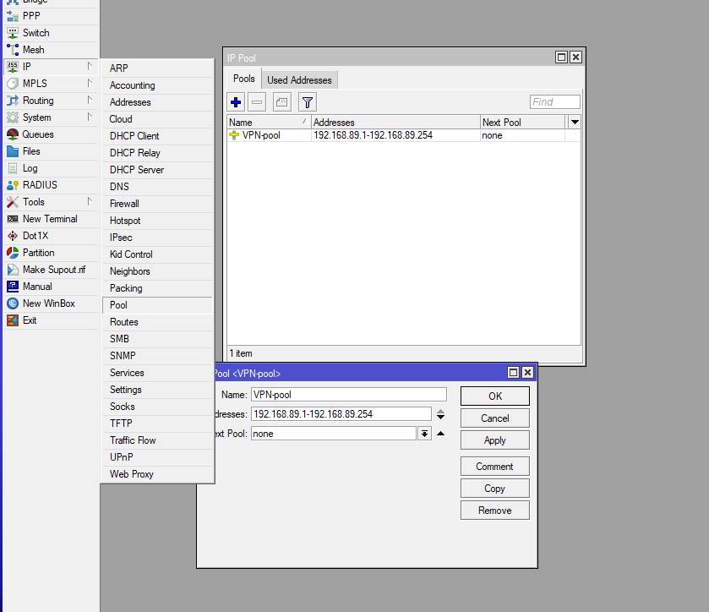
Task: Switch to the Pools tab
Action: coord(244,79)
